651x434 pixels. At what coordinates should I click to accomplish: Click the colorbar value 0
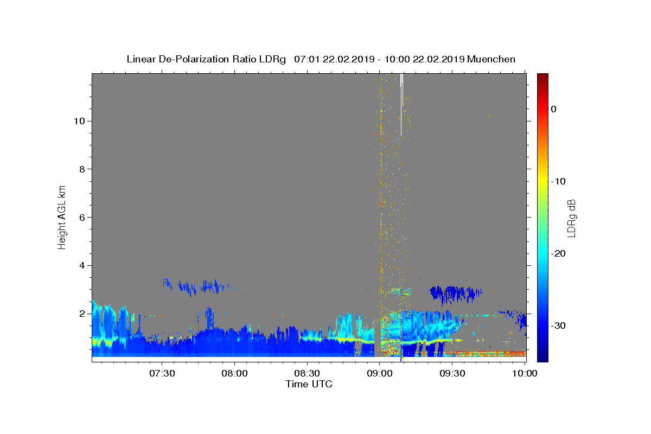pos(553,109)
